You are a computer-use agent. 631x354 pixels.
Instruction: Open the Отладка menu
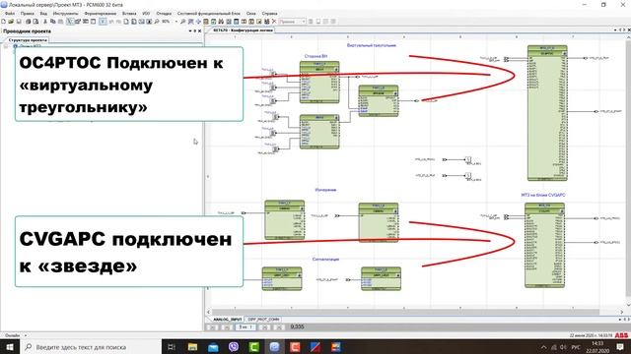(164, 13)
